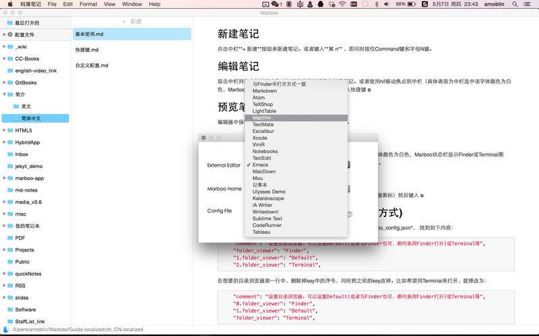
Task: Click the gear icon beside 配置文件
Action: pyautogui.click(x=10, y=34)
